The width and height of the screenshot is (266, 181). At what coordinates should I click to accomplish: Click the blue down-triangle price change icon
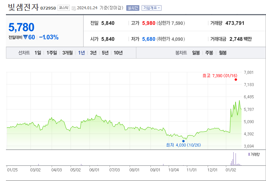pos(25,37)
